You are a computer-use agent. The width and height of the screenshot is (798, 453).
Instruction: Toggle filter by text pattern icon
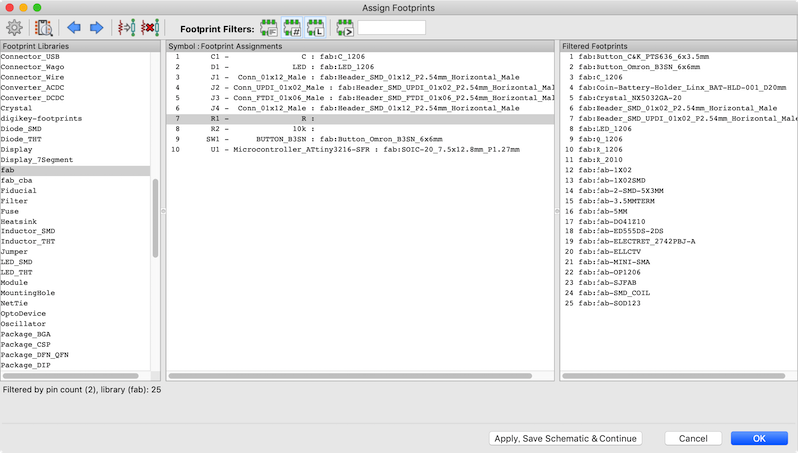click(x=345, y=28)
